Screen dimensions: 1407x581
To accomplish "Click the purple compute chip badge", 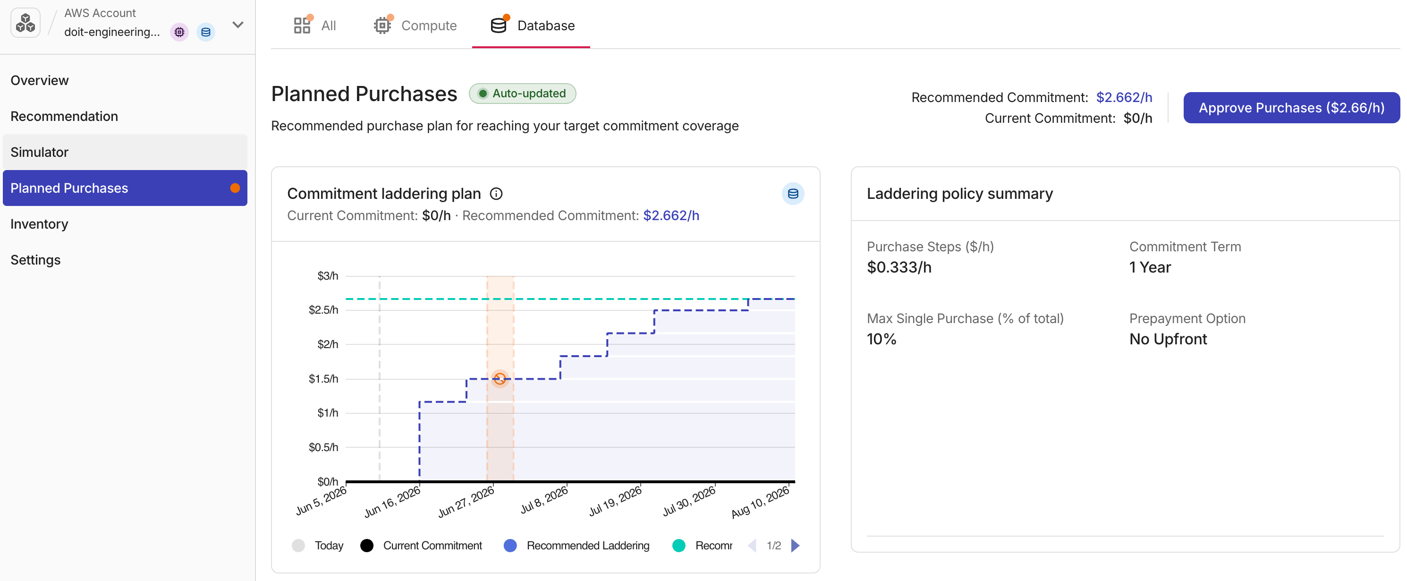I will pos(179,32).
